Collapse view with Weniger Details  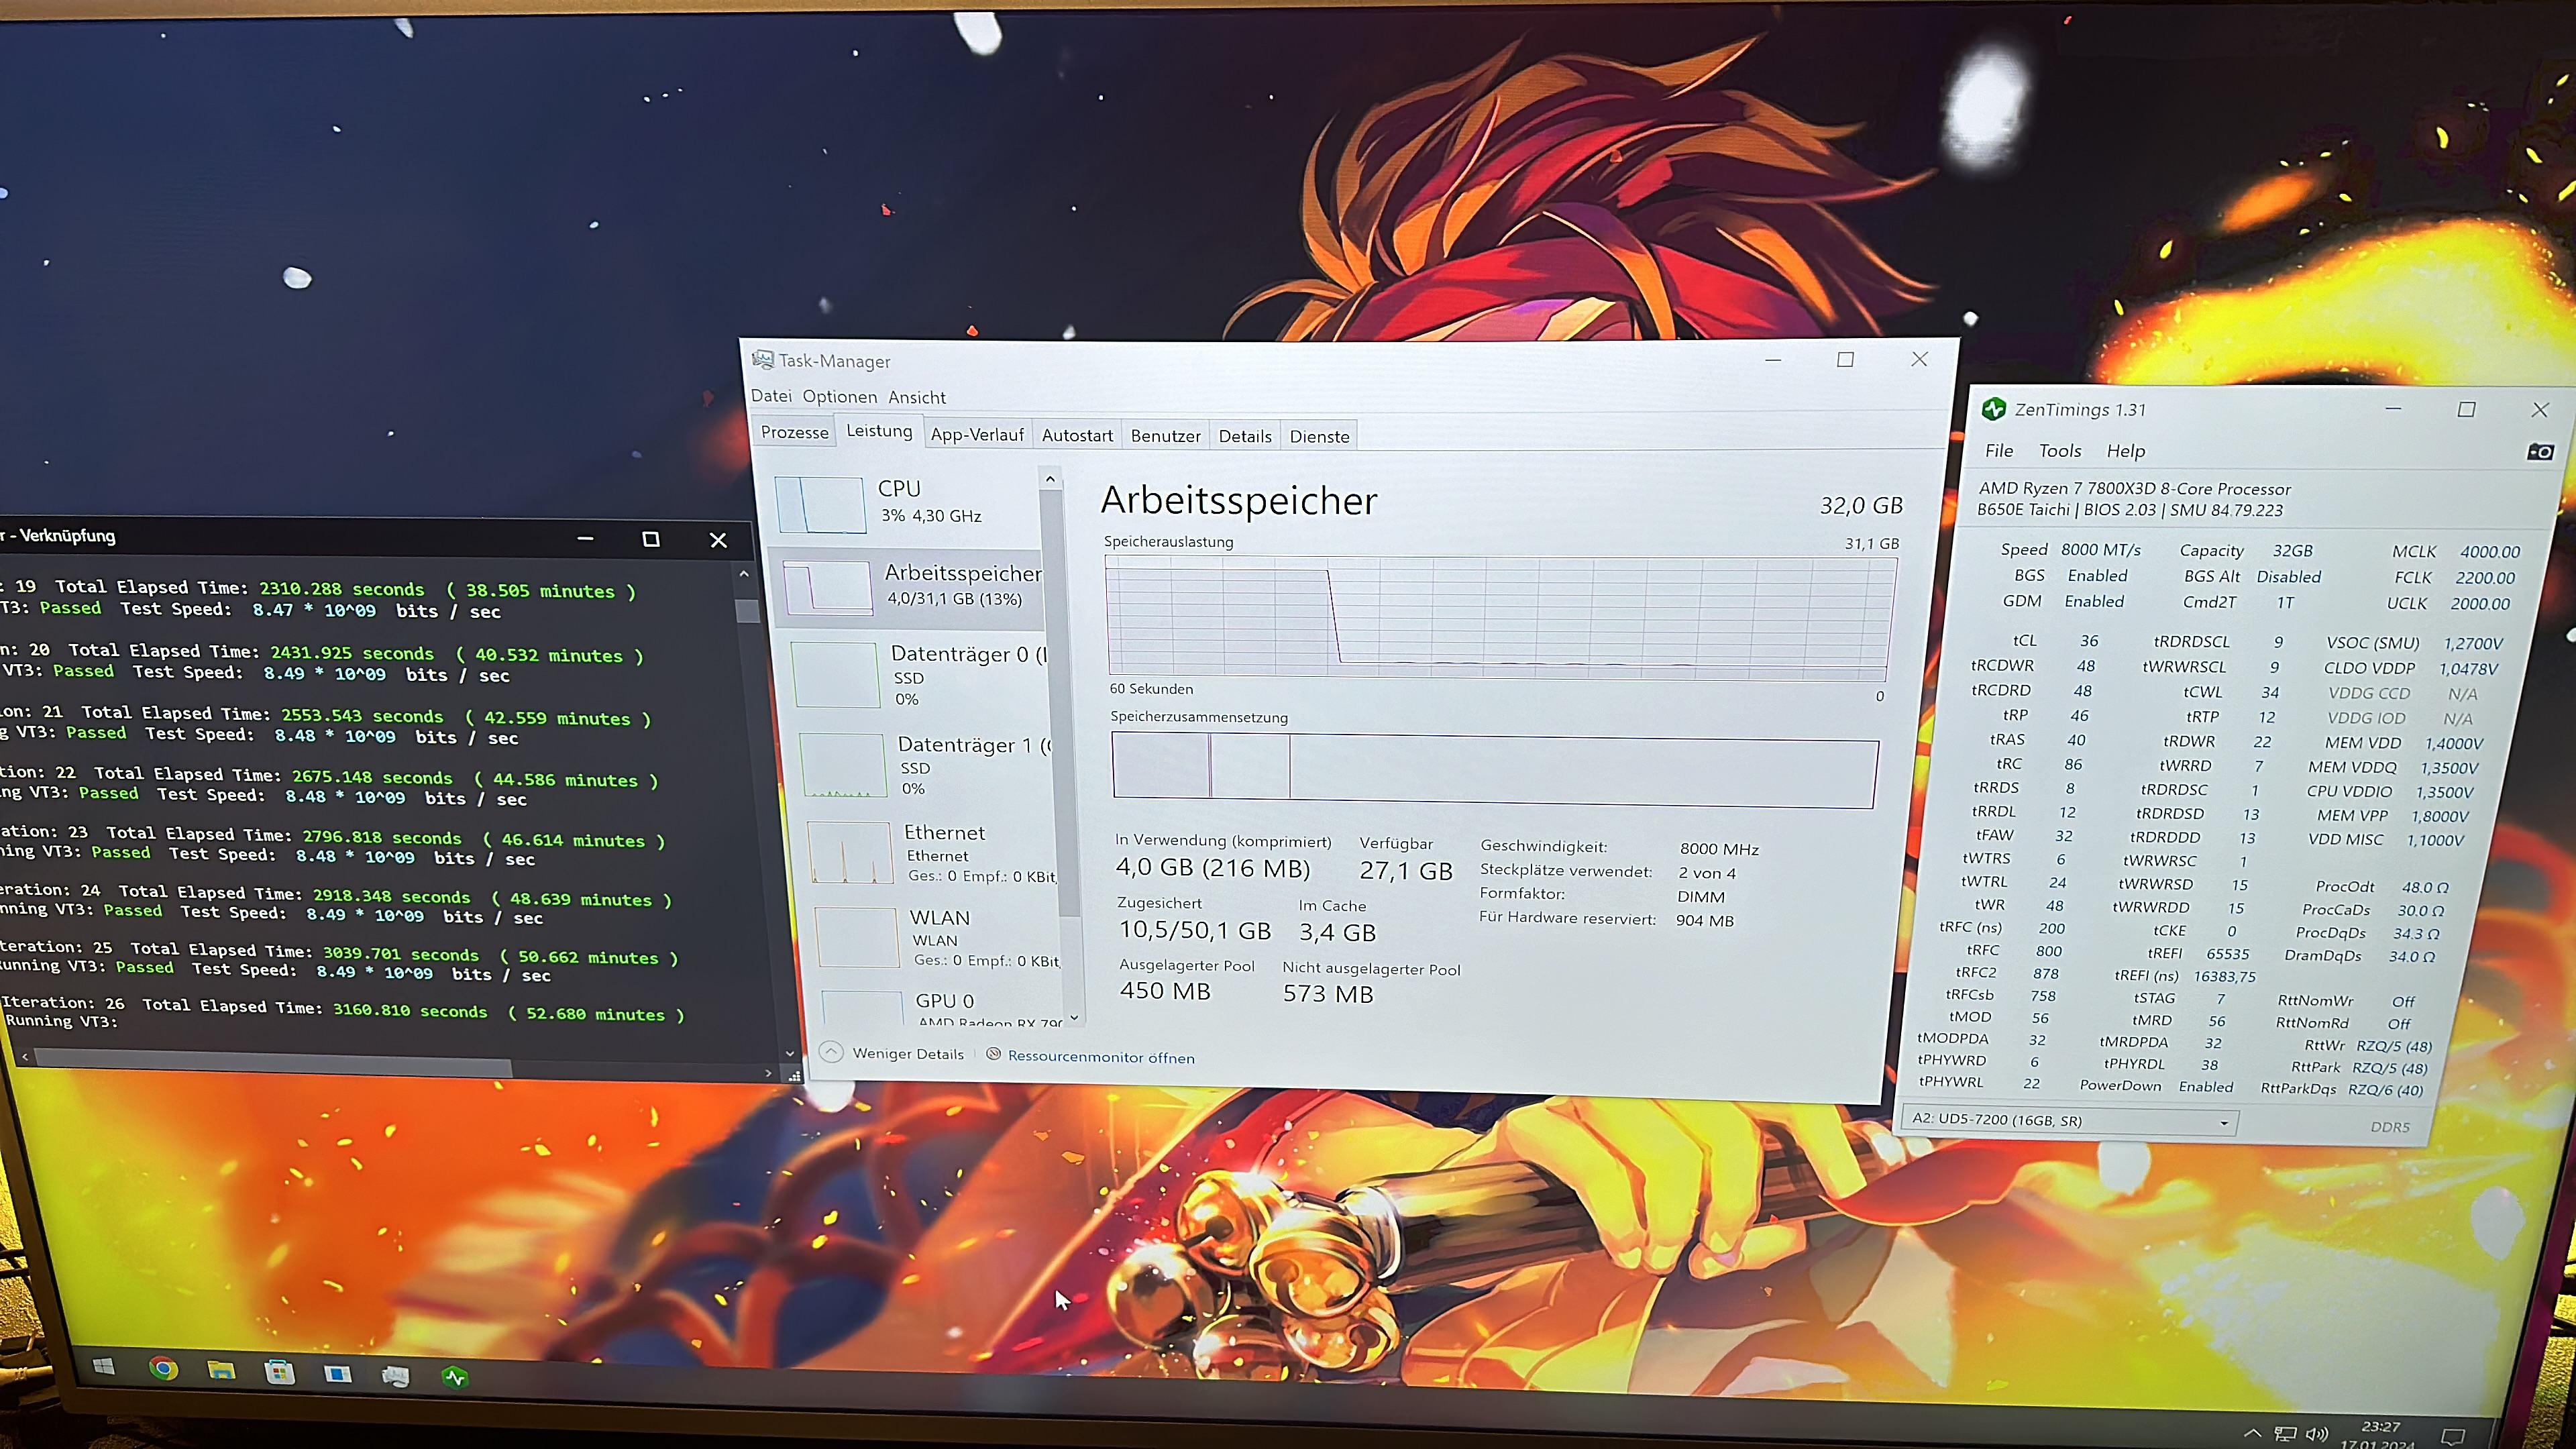893,1053
